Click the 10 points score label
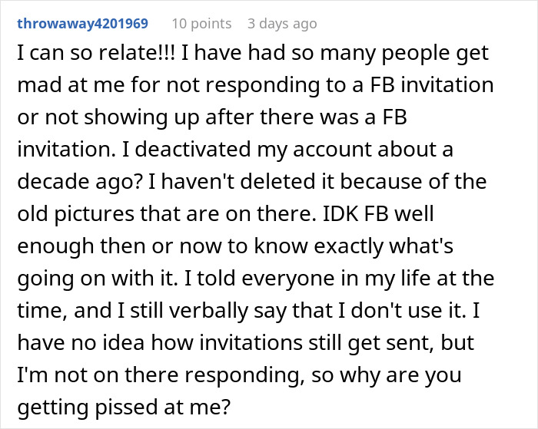 201,24
